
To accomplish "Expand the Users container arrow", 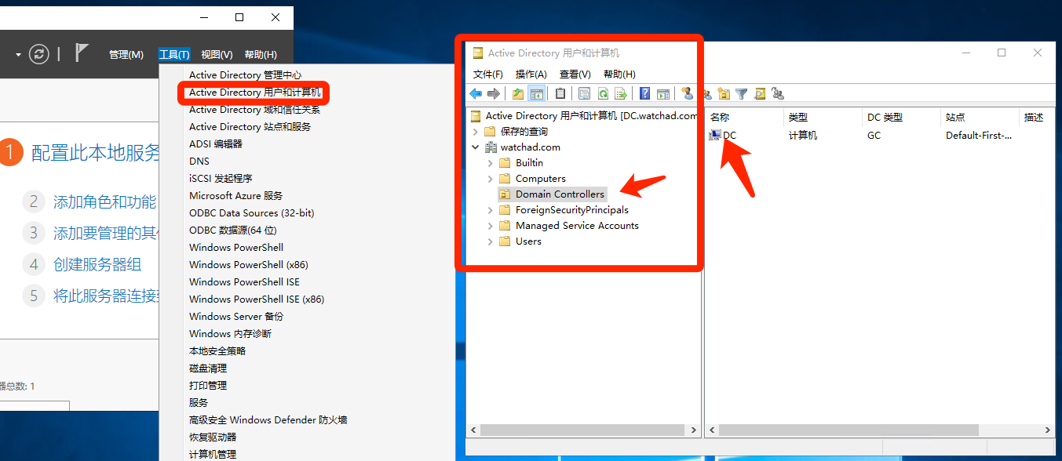I will [x=491, y=241].
